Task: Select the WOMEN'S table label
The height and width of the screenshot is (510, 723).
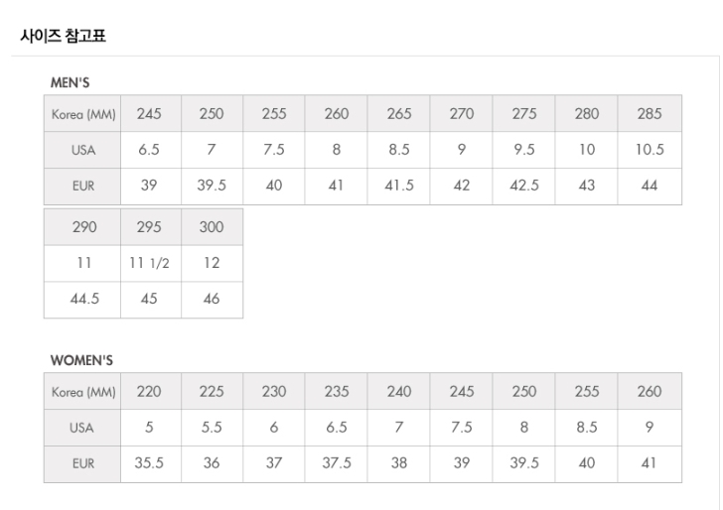Action: pyautogui.click(x=81, y=360)
